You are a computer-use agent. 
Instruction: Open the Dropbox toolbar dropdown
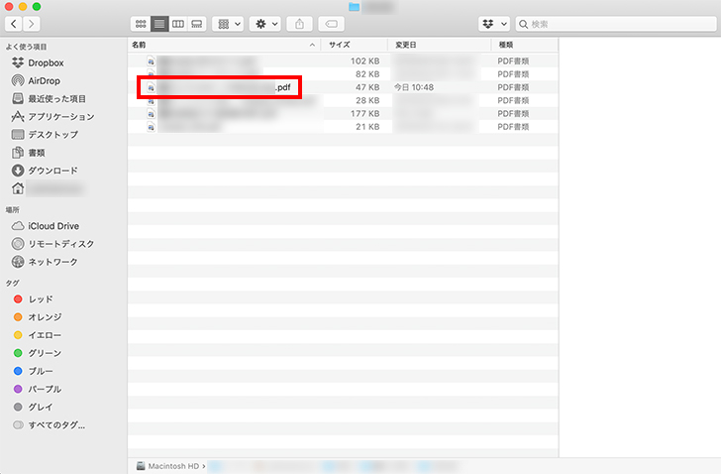[x=494, y=24]
